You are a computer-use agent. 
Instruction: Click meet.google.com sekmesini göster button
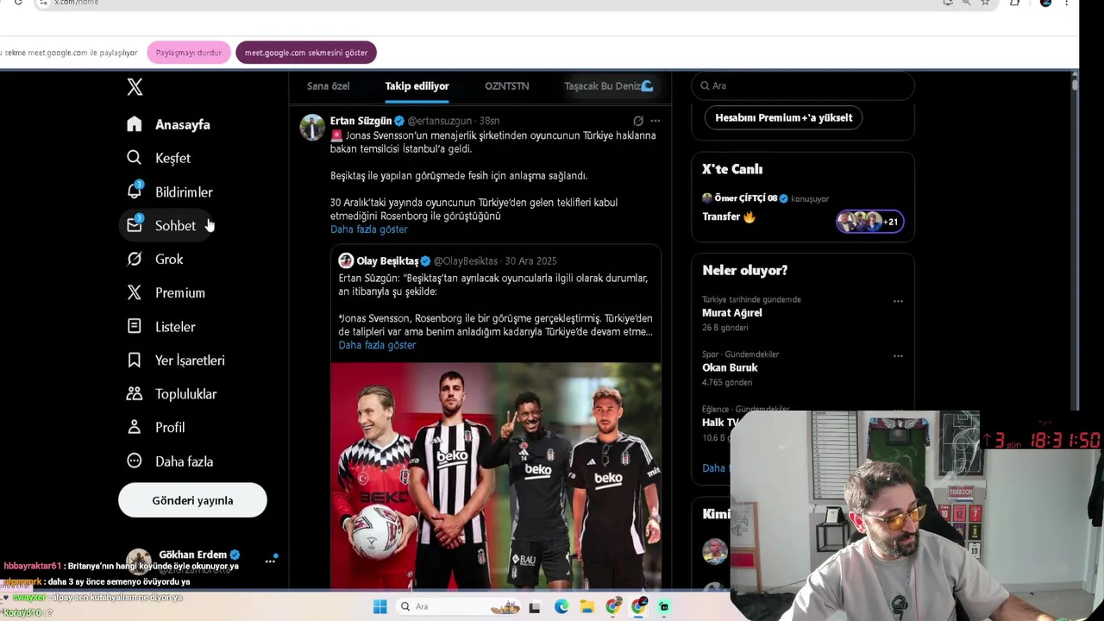click(x=306, y=53)
